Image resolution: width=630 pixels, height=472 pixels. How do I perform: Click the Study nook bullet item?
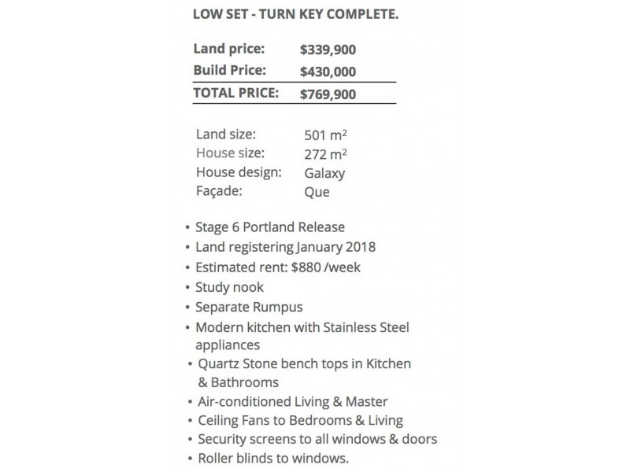coord(229,288)
